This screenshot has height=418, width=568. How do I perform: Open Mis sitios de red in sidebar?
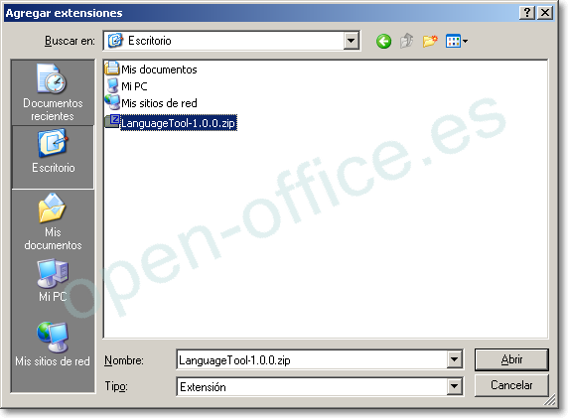(x=53, y=345)
